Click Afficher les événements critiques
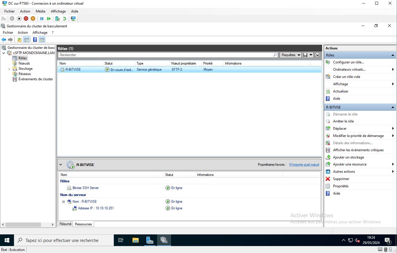Viewport: 397px width, 253px height. pyautogui.click(x=358, y=150)
